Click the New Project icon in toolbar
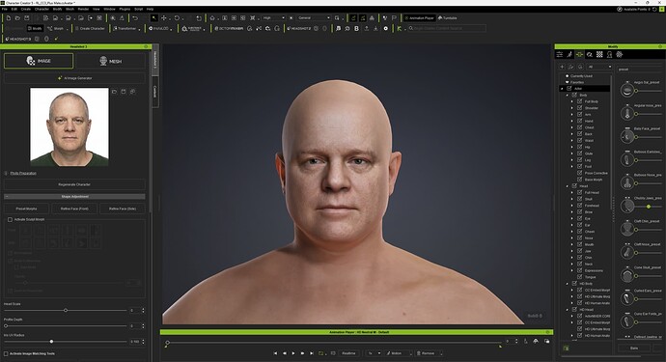Screen dimensions: 666x362 click(9, 18)
